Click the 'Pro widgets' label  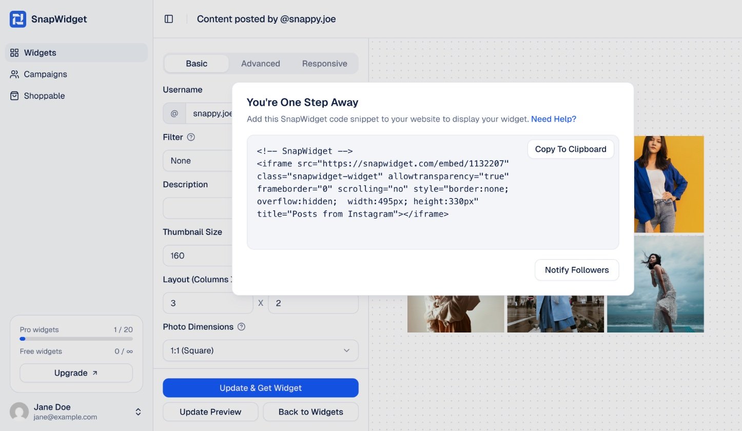click(39, 330)
